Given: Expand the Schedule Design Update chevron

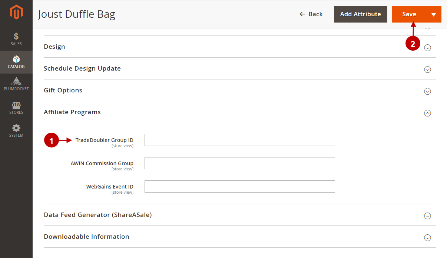Looking at the screenshot, I should coord(428,69).
